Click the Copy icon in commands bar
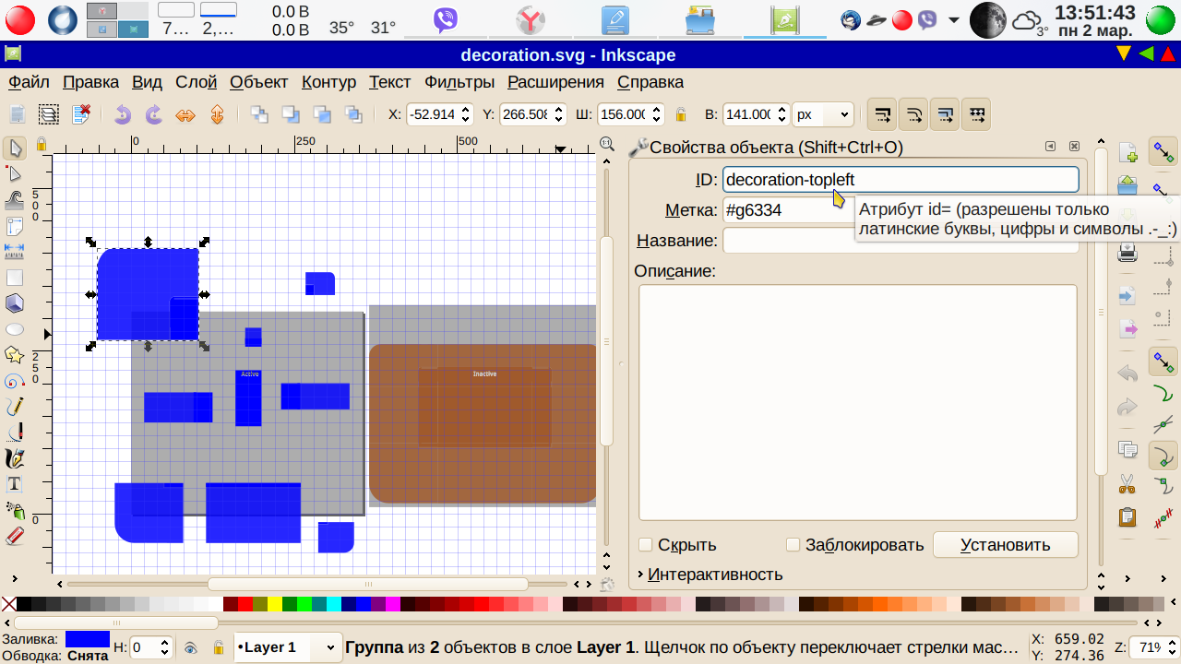 (1127, 450)
